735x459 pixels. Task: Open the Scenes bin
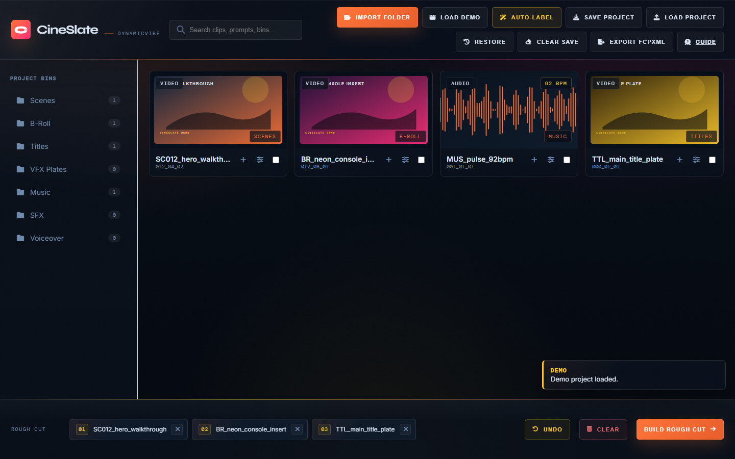42,100
